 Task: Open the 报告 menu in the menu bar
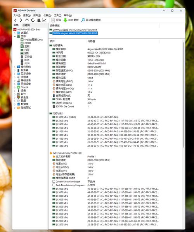(37, 16)
